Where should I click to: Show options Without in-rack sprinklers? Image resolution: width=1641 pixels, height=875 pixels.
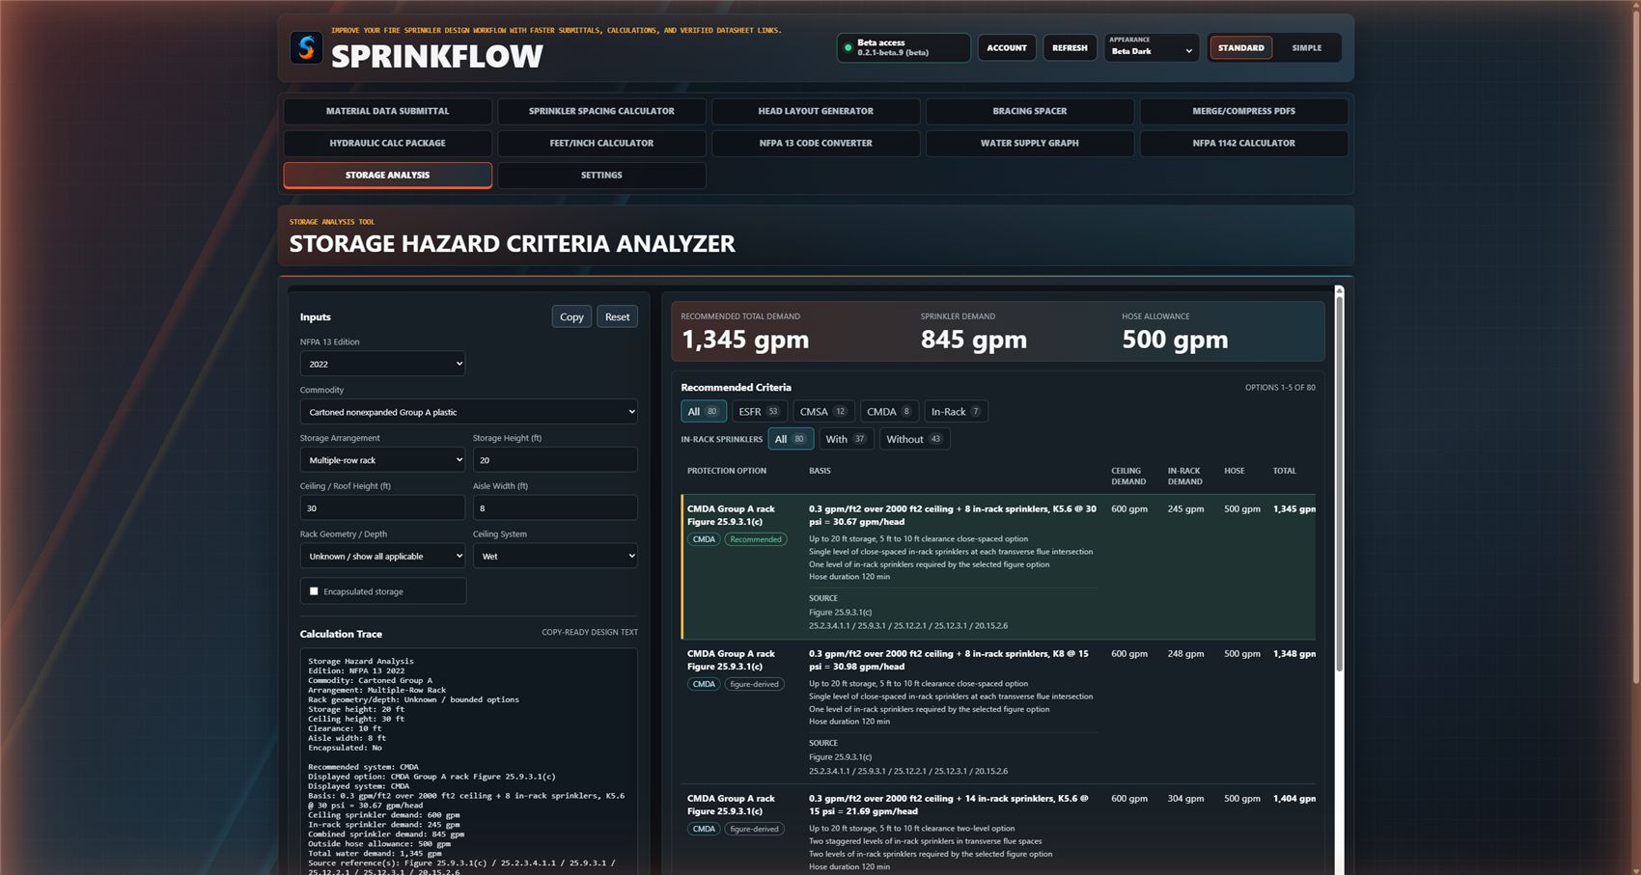tap(914, 439)
